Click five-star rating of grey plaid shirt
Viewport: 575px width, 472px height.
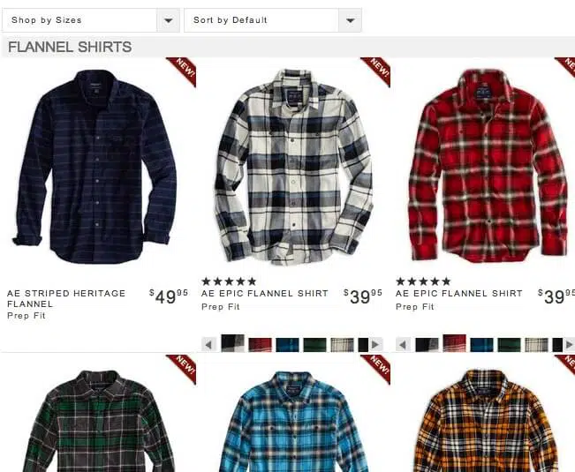229,281
